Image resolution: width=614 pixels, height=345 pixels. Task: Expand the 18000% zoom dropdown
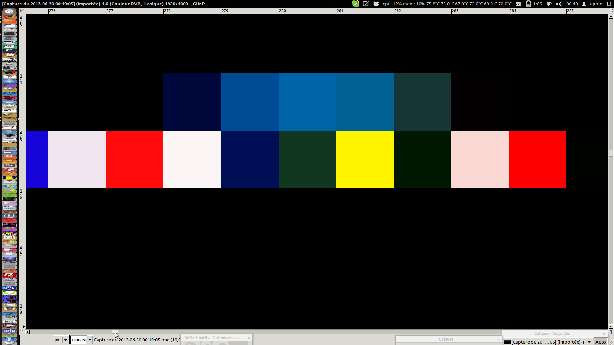click(90, 340)
